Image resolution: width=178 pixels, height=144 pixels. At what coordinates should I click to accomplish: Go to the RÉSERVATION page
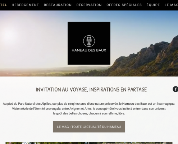(89, 5)
